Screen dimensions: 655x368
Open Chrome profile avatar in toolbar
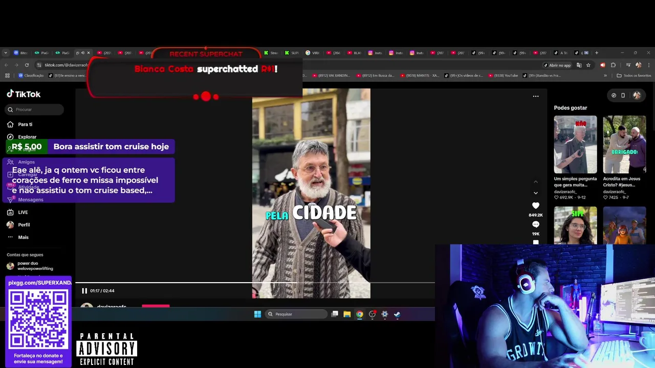tap(638, 65)
